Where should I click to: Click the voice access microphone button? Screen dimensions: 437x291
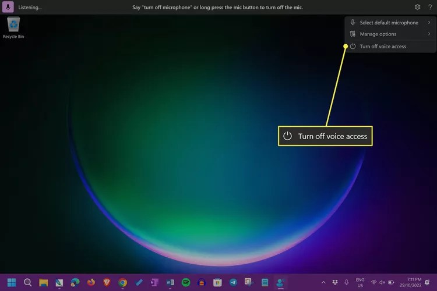[8, 7]
